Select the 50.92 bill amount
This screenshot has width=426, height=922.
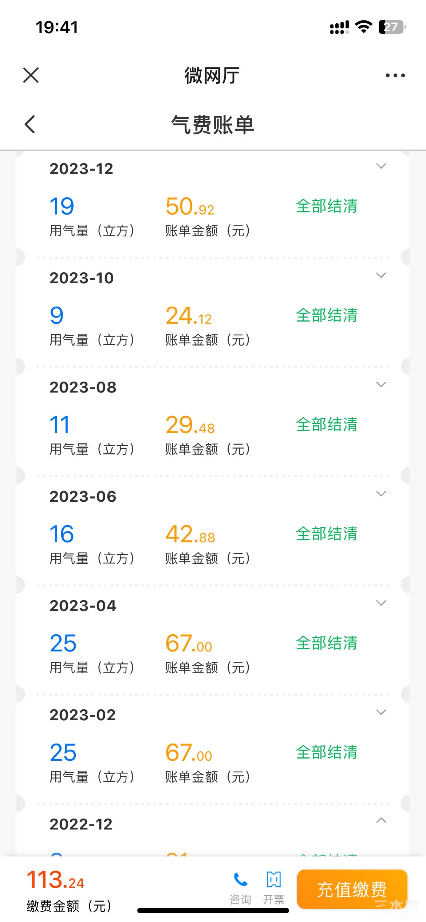pos(190,206)
